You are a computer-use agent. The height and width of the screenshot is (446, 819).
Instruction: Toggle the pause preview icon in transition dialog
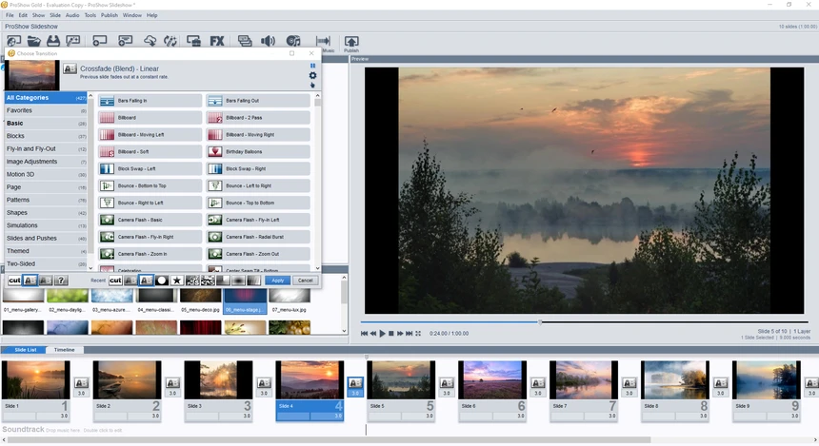[312, 66]
